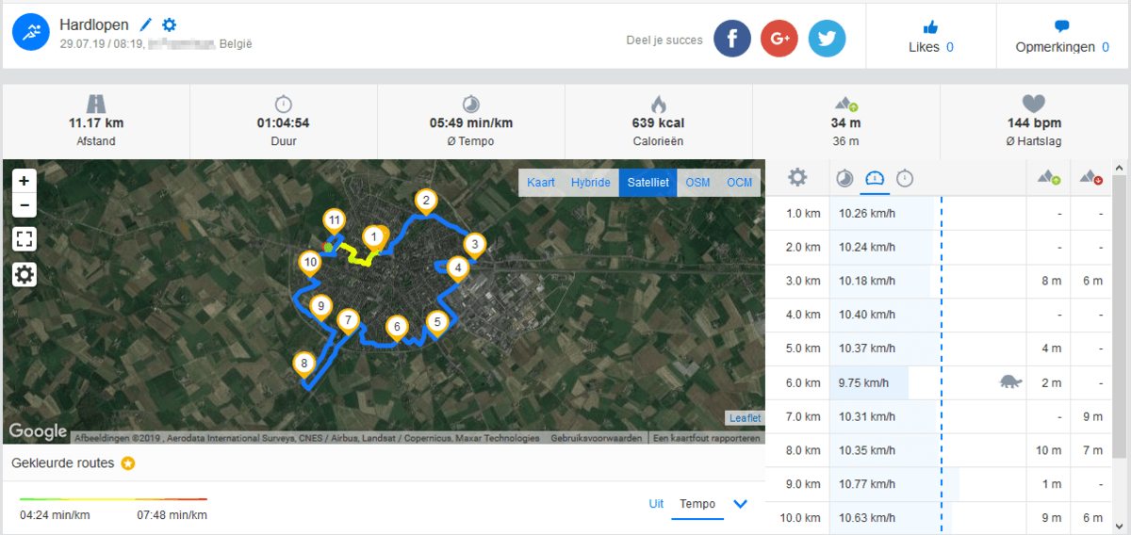This screenshot has width=1131, height=535.
Task: Switch map to OSM layer
Action: pos(697,183)
